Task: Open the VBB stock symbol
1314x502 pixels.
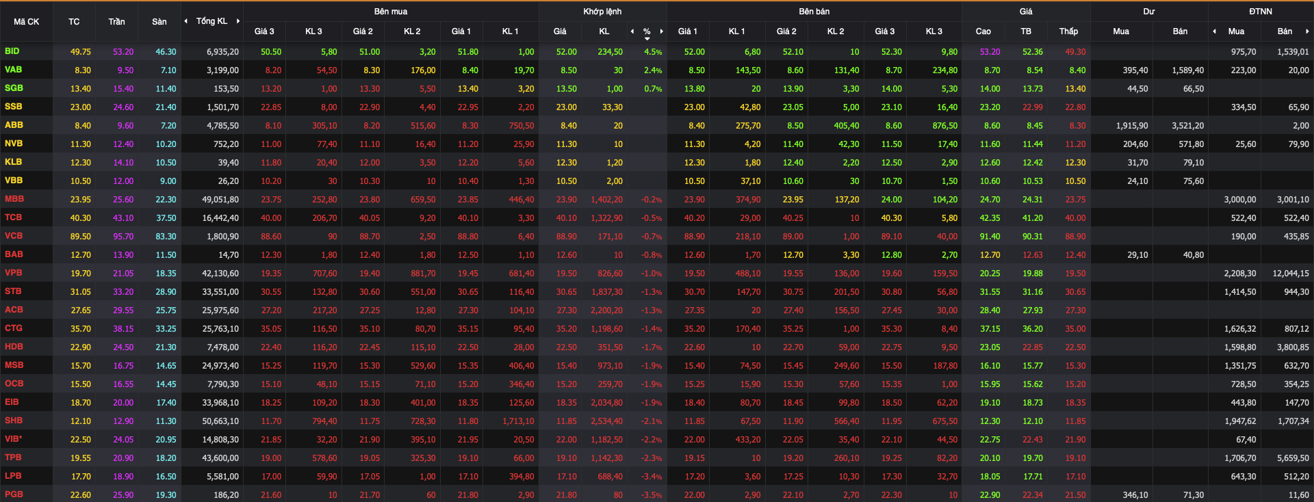Action: click(14, 181)
